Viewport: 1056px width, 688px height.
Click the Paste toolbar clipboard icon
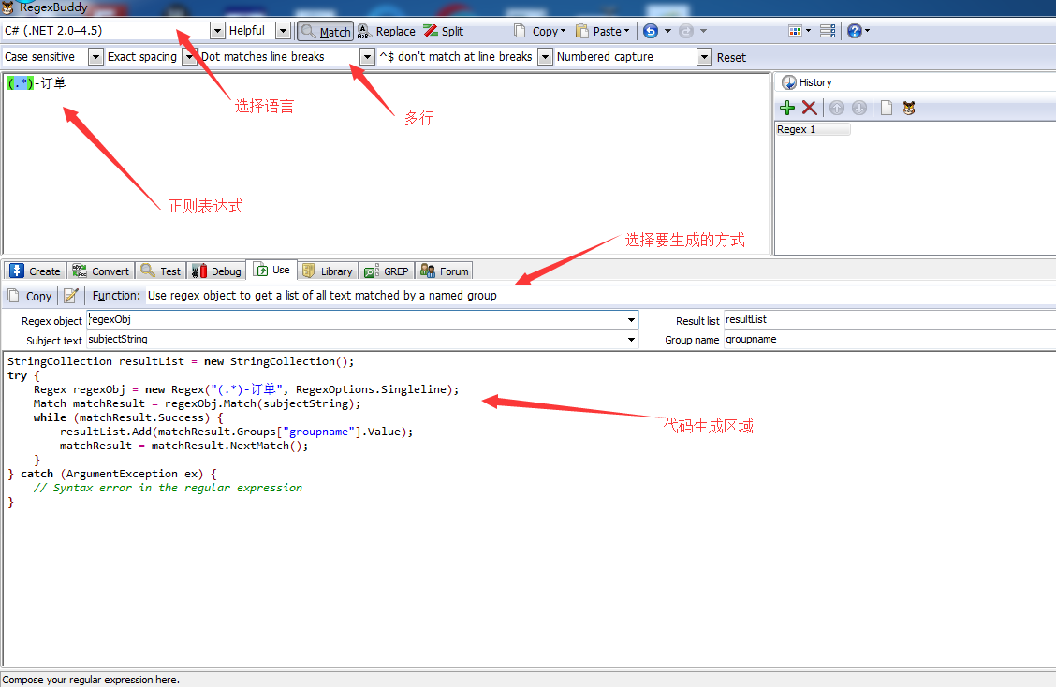(582, 31)
